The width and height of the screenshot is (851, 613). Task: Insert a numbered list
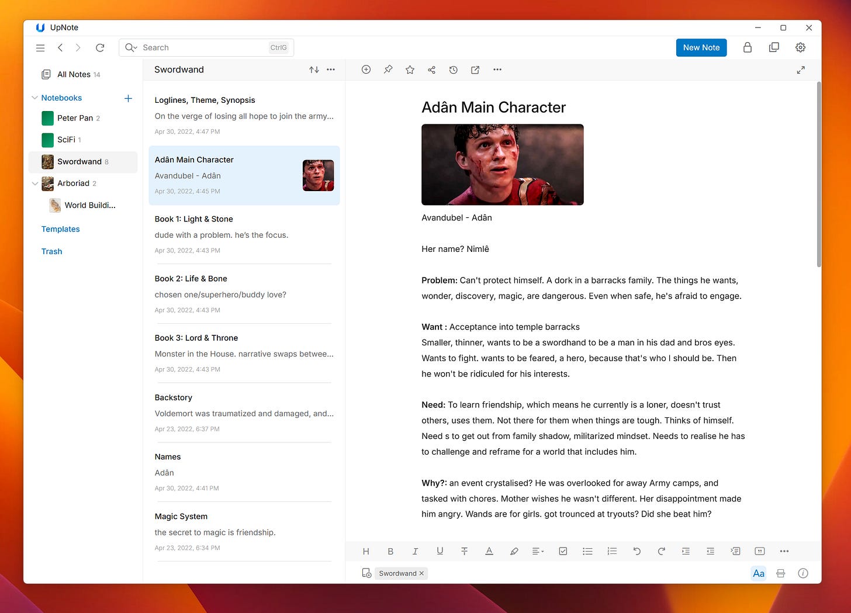(612, 551)
